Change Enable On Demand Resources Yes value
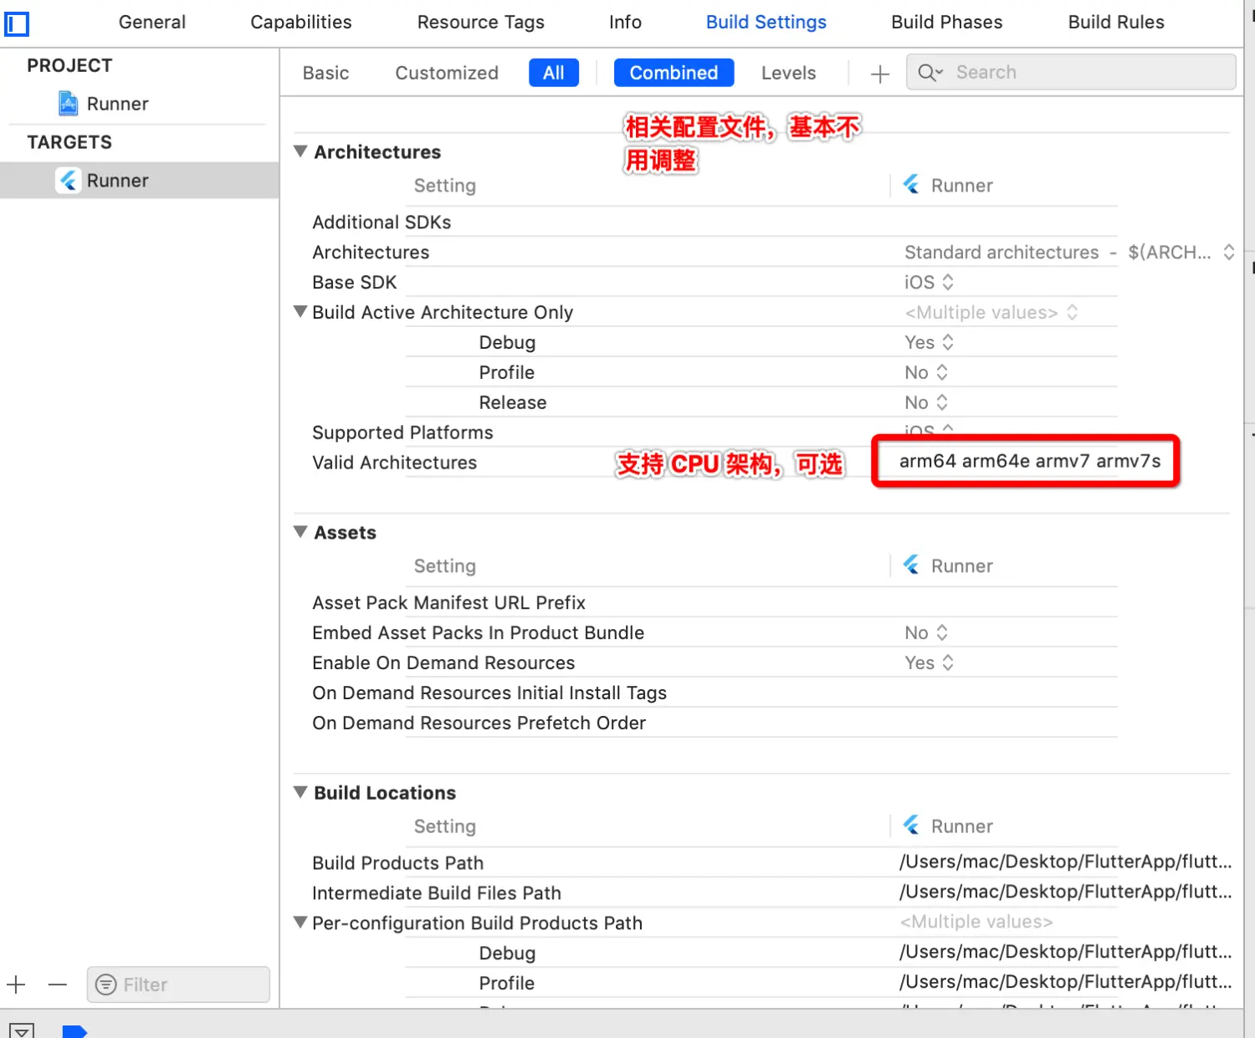Viewport: 1255px width, 1038px height. [x=929, y=662]
